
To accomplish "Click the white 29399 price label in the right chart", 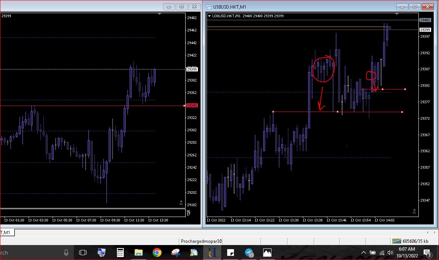I will [x=425, y=30].
